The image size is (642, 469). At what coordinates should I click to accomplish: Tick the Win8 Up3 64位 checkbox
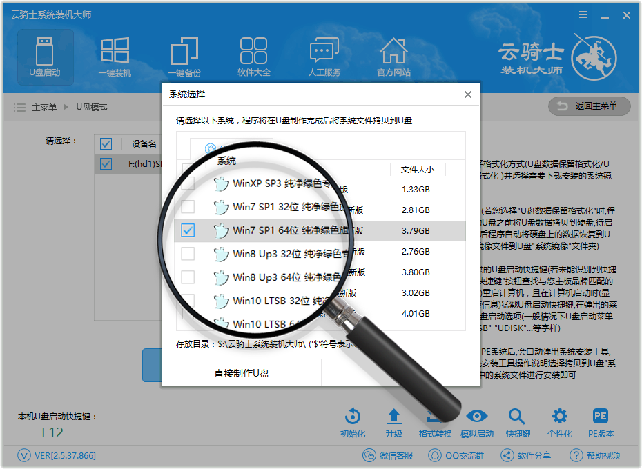pos(188,277)
